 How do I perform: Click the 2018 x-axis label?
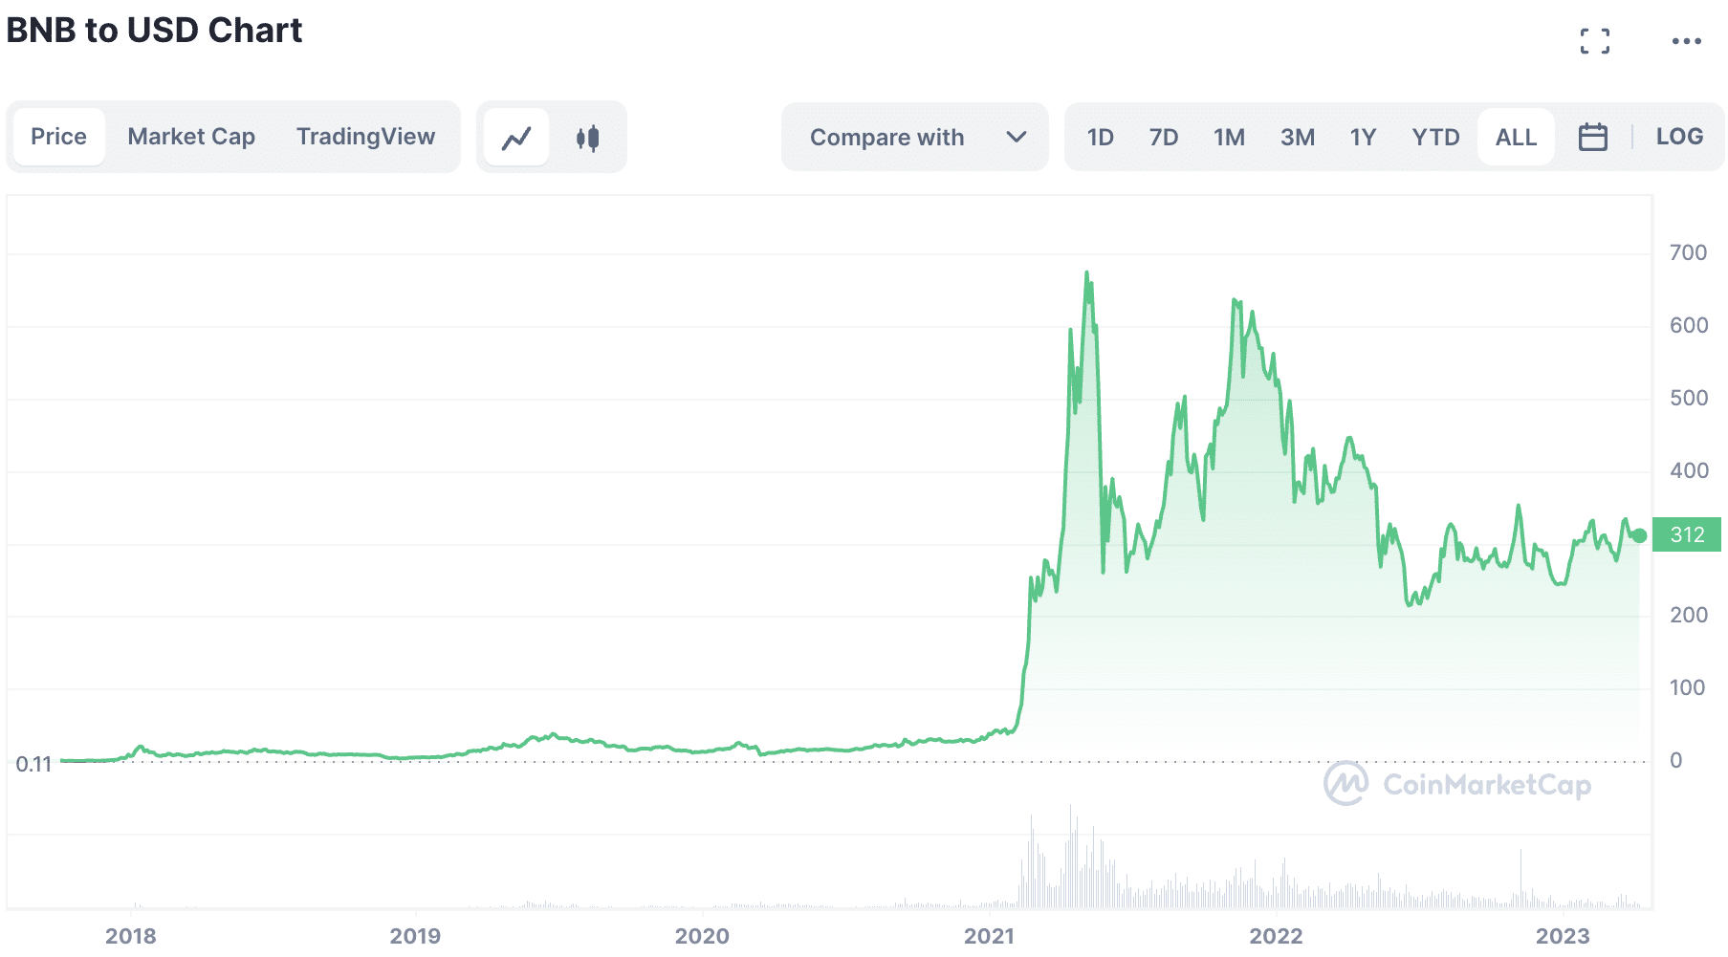(130, 936)
